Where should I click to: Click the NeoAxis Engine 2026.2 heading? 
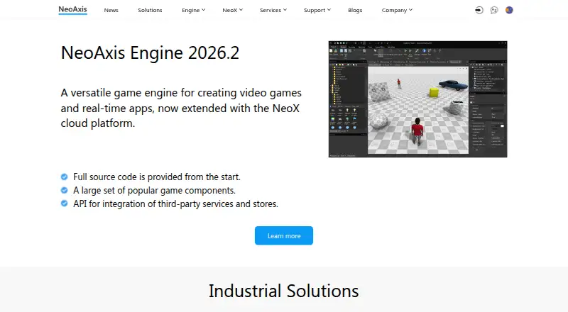pyautogui.click(x=150, y=53)
